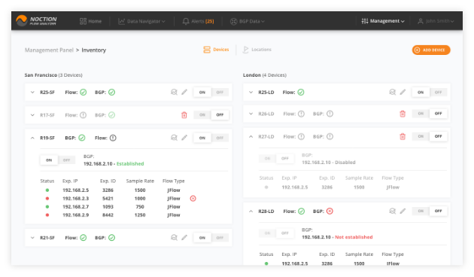Viewport: 474px width, 277px height.
Task: Collapse the R28-LD device row
Action: point(251,211)
